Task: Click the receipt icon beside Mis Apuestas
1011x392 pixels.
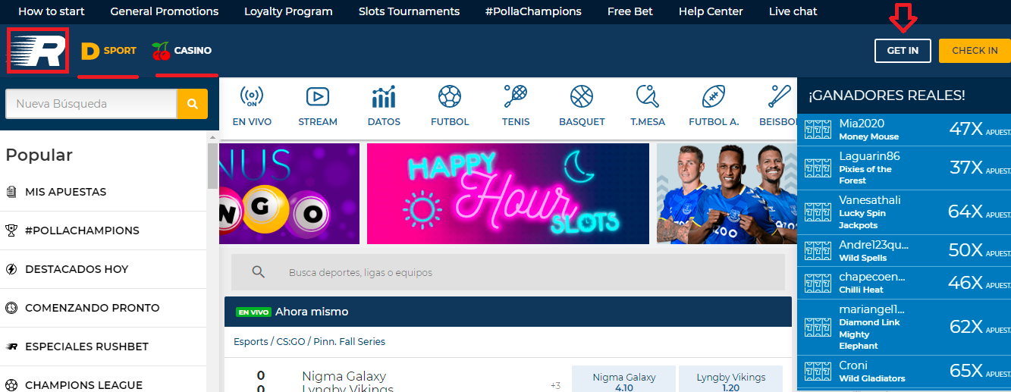Action: tap(11, 192)
